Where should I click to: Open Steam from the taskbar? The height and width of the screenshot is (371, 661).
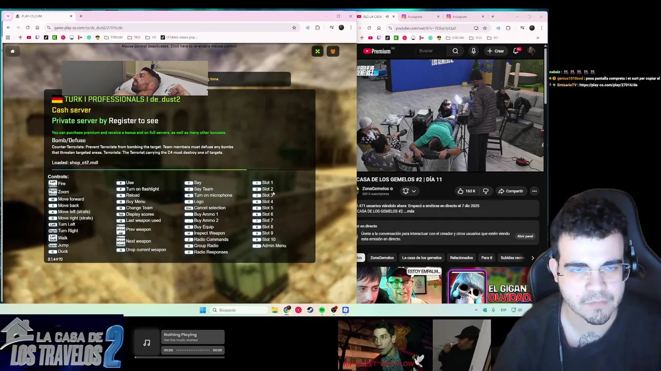[310, 310]
